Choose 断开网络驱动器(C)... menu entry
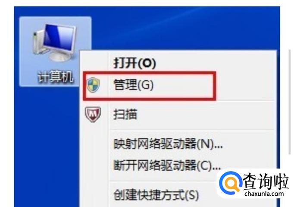Image resolution: width=294 pixels, height=207 pixels. [167, 165]
